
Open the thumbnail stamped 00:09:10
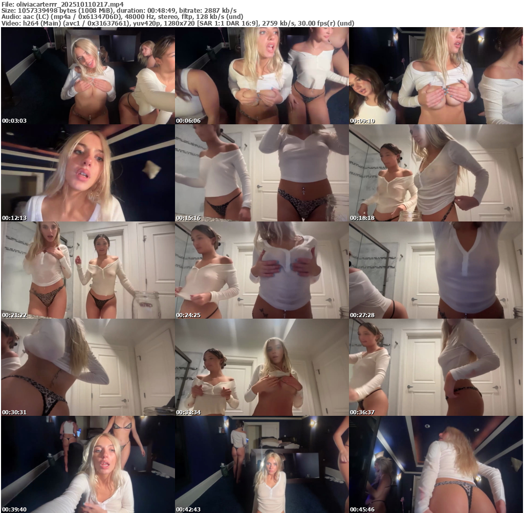436,76
